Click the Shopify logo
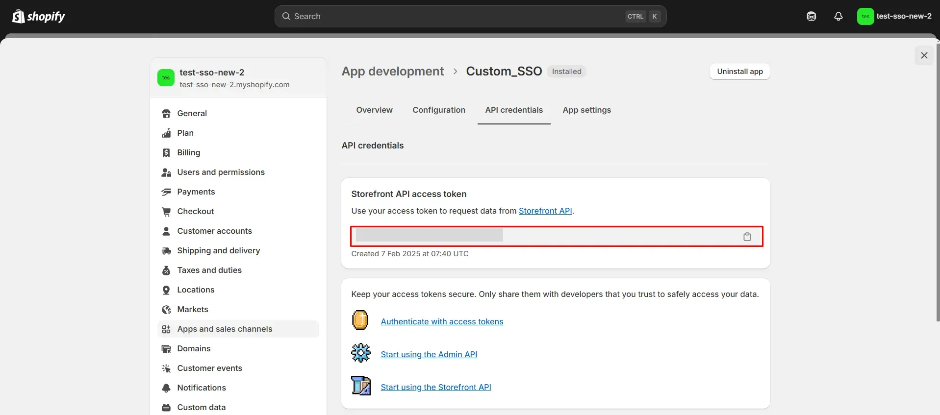The image size is (940, 415). pyautogui.click(x=38, y=16)
